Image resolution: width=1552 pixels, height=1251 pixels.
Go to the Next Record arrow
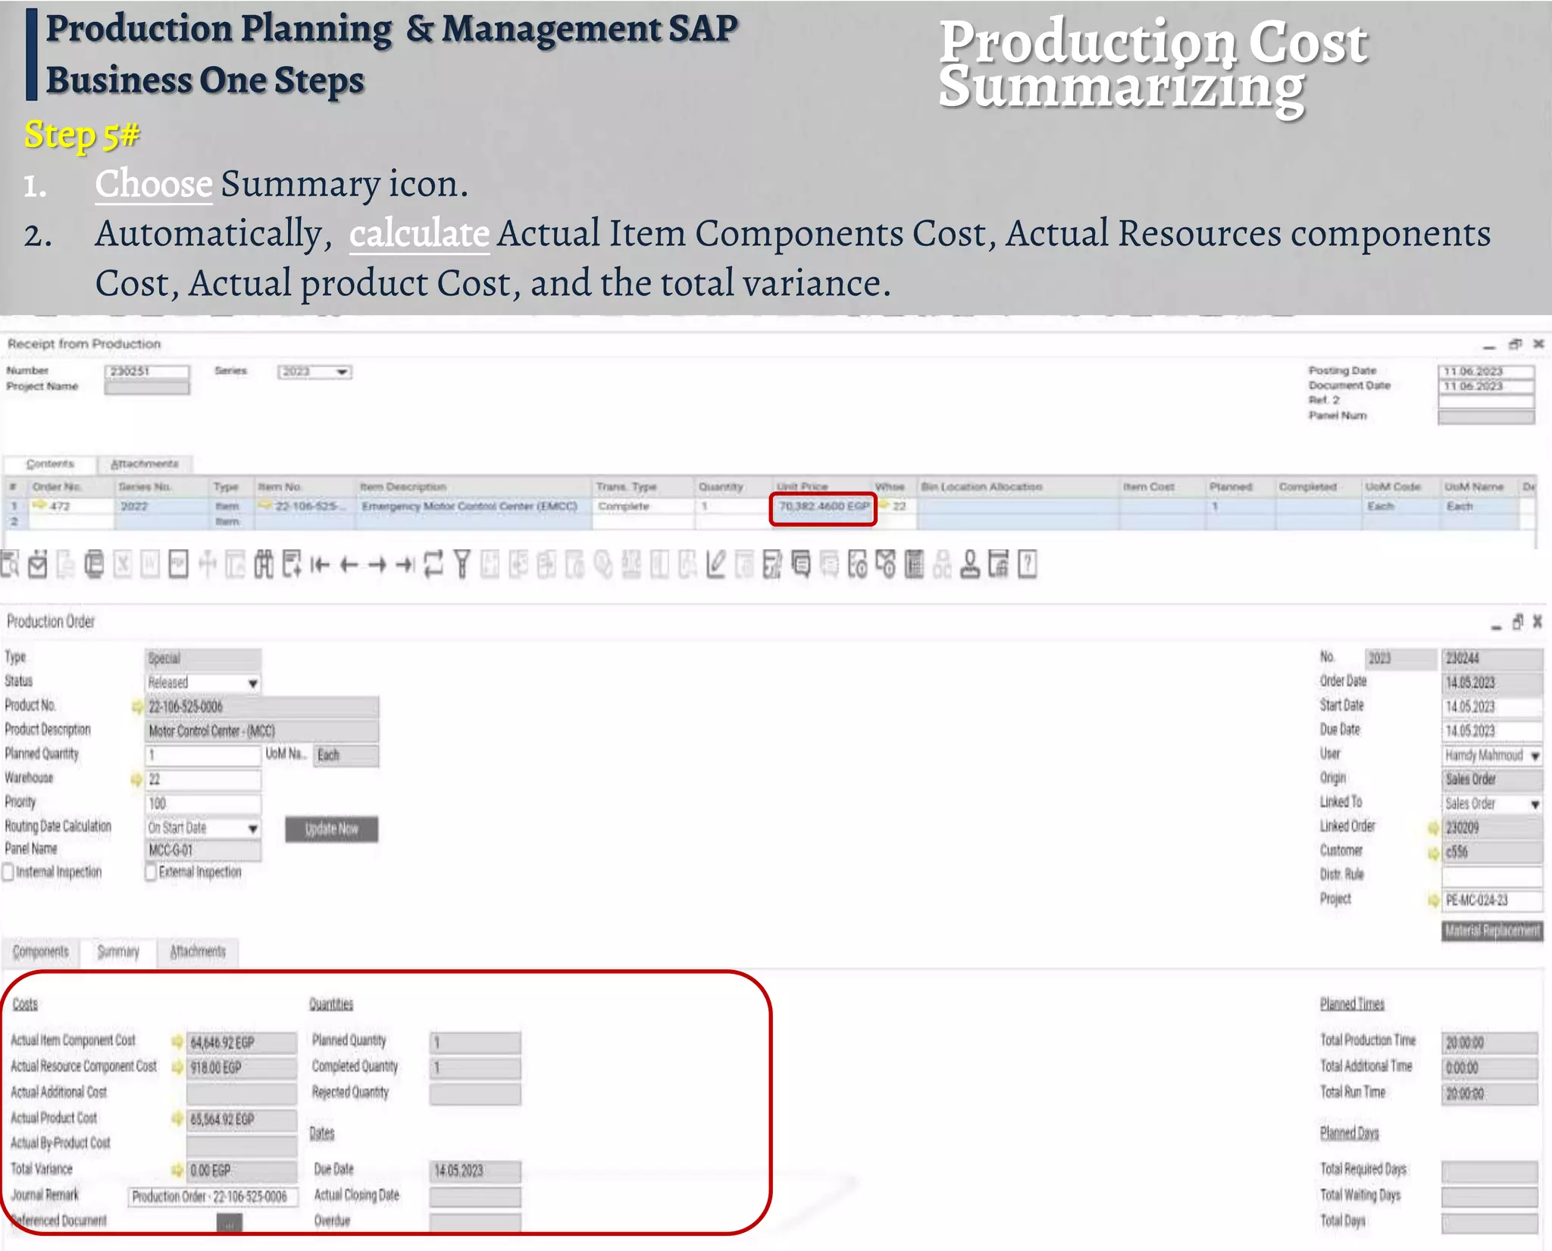(377, 565)
